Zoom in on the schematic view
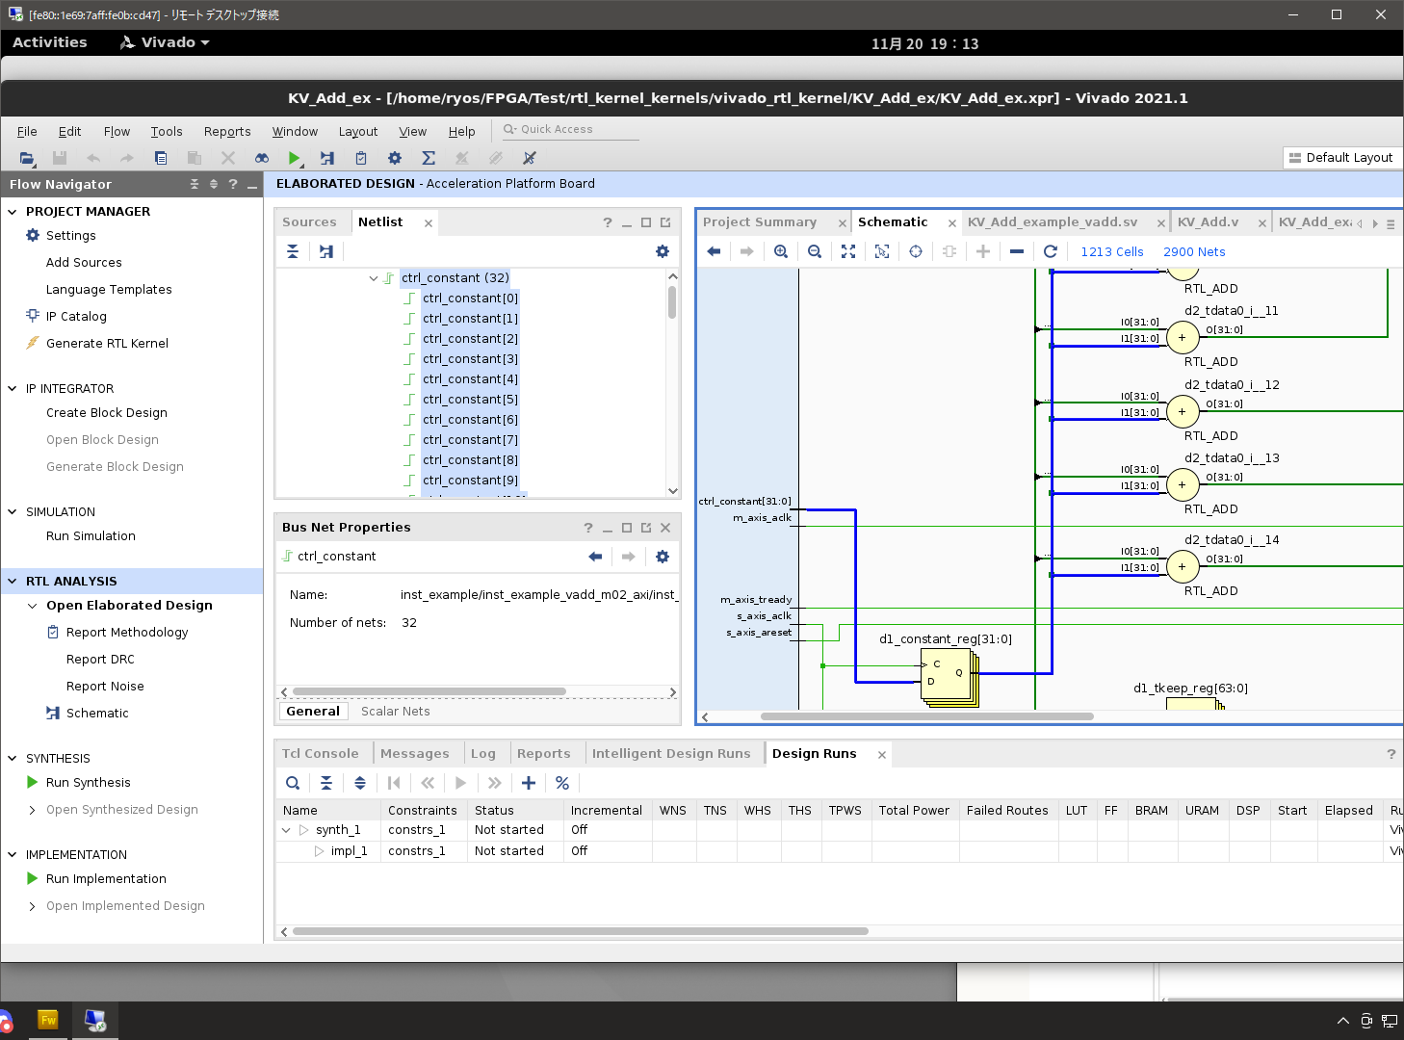 coord(781,251)
